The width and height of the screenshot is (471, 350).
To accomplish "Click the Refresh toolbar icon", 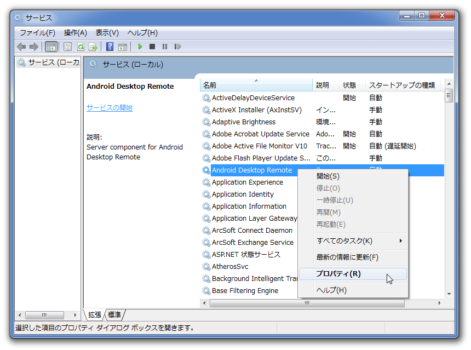I will tap(81, 47).
